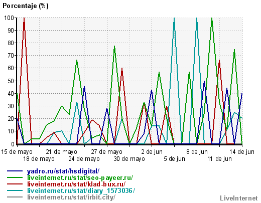
Task: Click the 21 de mayo date label
Action: pos(62,152)
